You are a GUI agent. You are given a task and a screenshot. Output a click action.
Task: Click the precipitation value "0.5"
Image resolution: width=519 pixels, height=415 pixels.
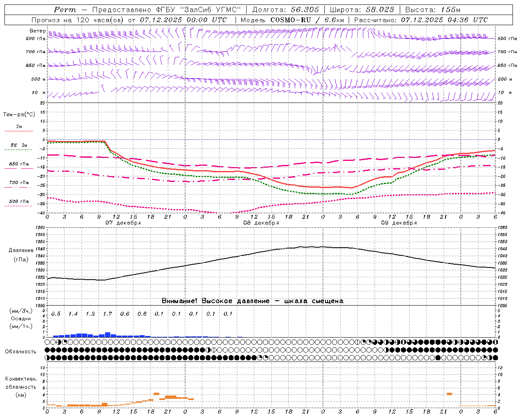point(56,314)
